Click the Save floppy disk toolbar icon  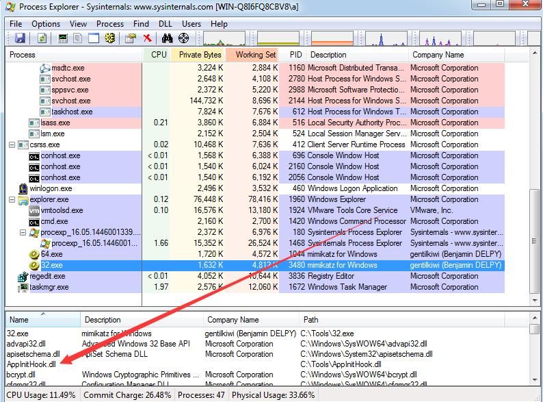pos(20,38)
